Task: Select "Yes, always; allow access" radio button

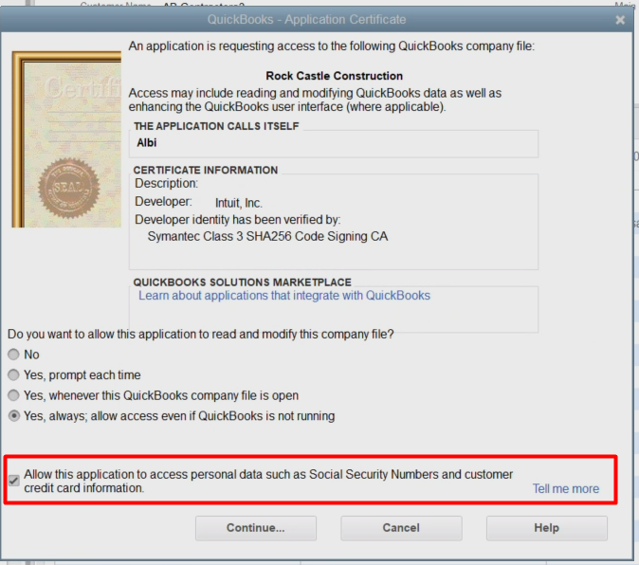Action: click(x=14, y=416)
